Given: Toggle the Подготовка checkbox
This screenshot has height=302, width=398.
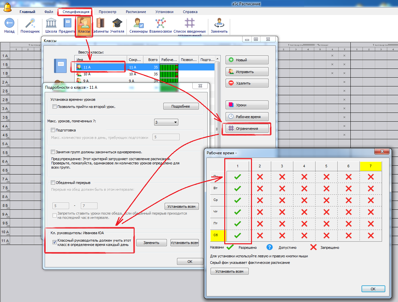Looking at the screenshot, I should click(53, 130).
